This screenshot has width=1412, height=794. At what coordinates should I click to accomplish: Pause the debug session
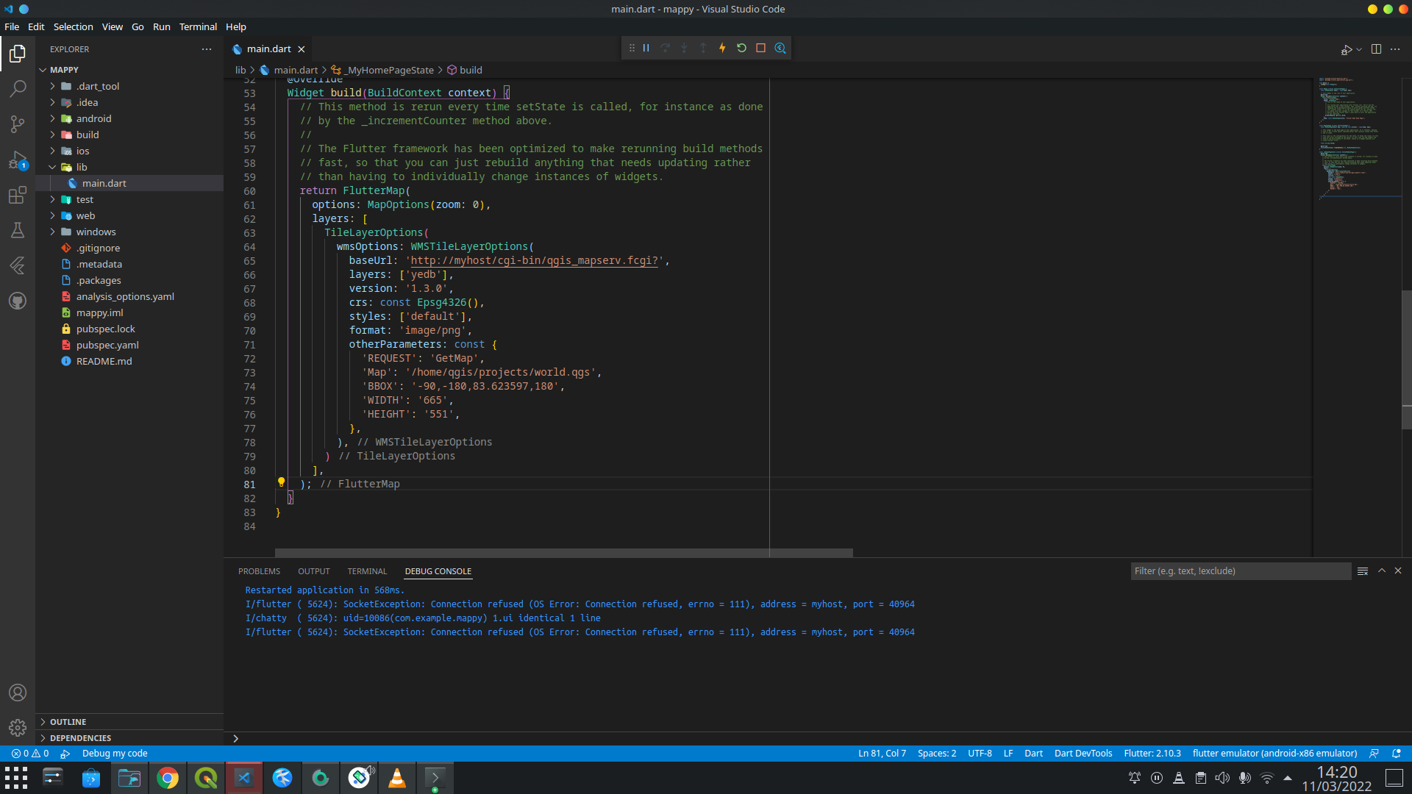(x=646, y=48)
